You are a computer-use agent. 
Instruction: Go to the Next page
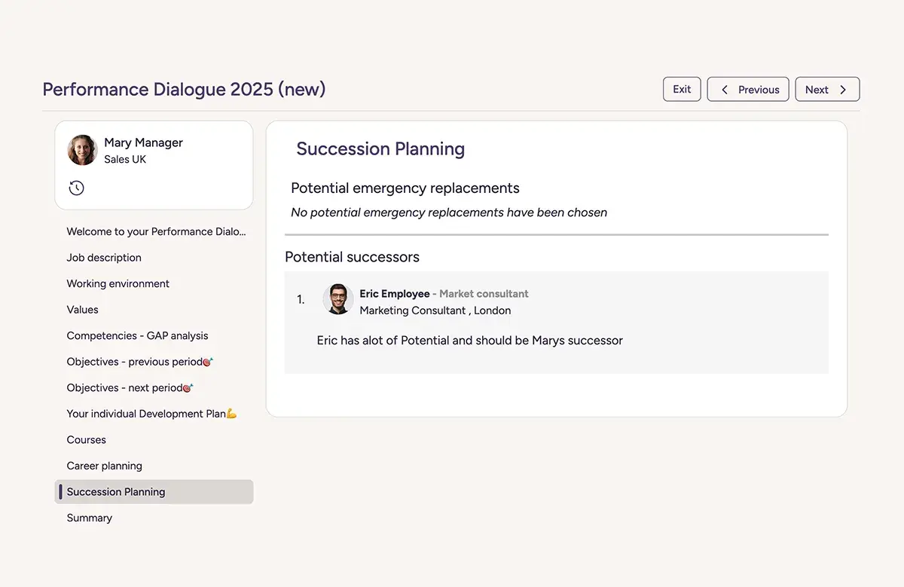(x=827, y=89)
